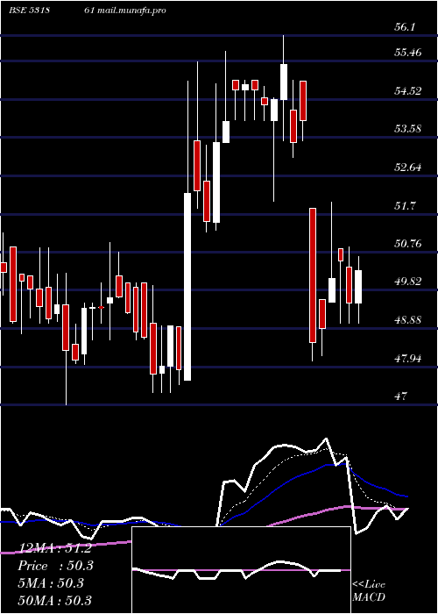Click the 55.46 price level label
This screenshot has height=614, width=438.
[408, 52]
